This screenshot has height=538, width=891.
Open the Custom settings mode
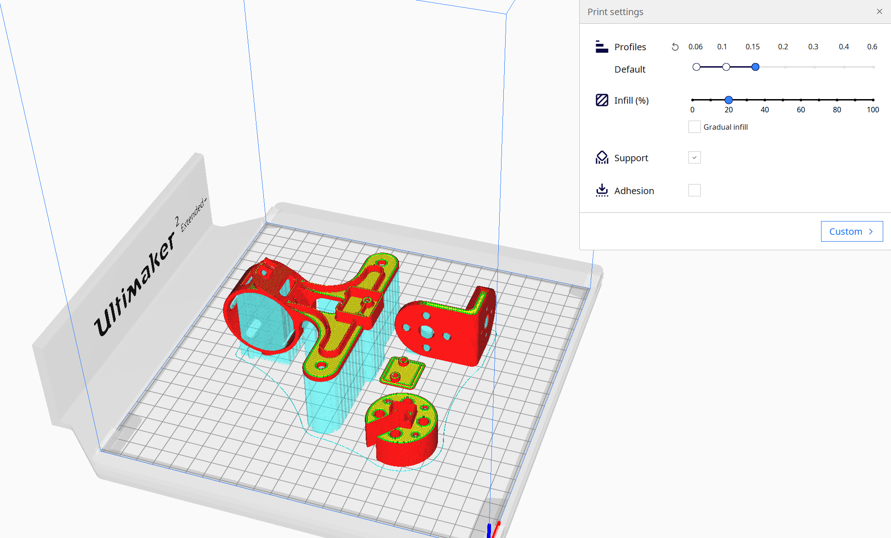[852, 231]
